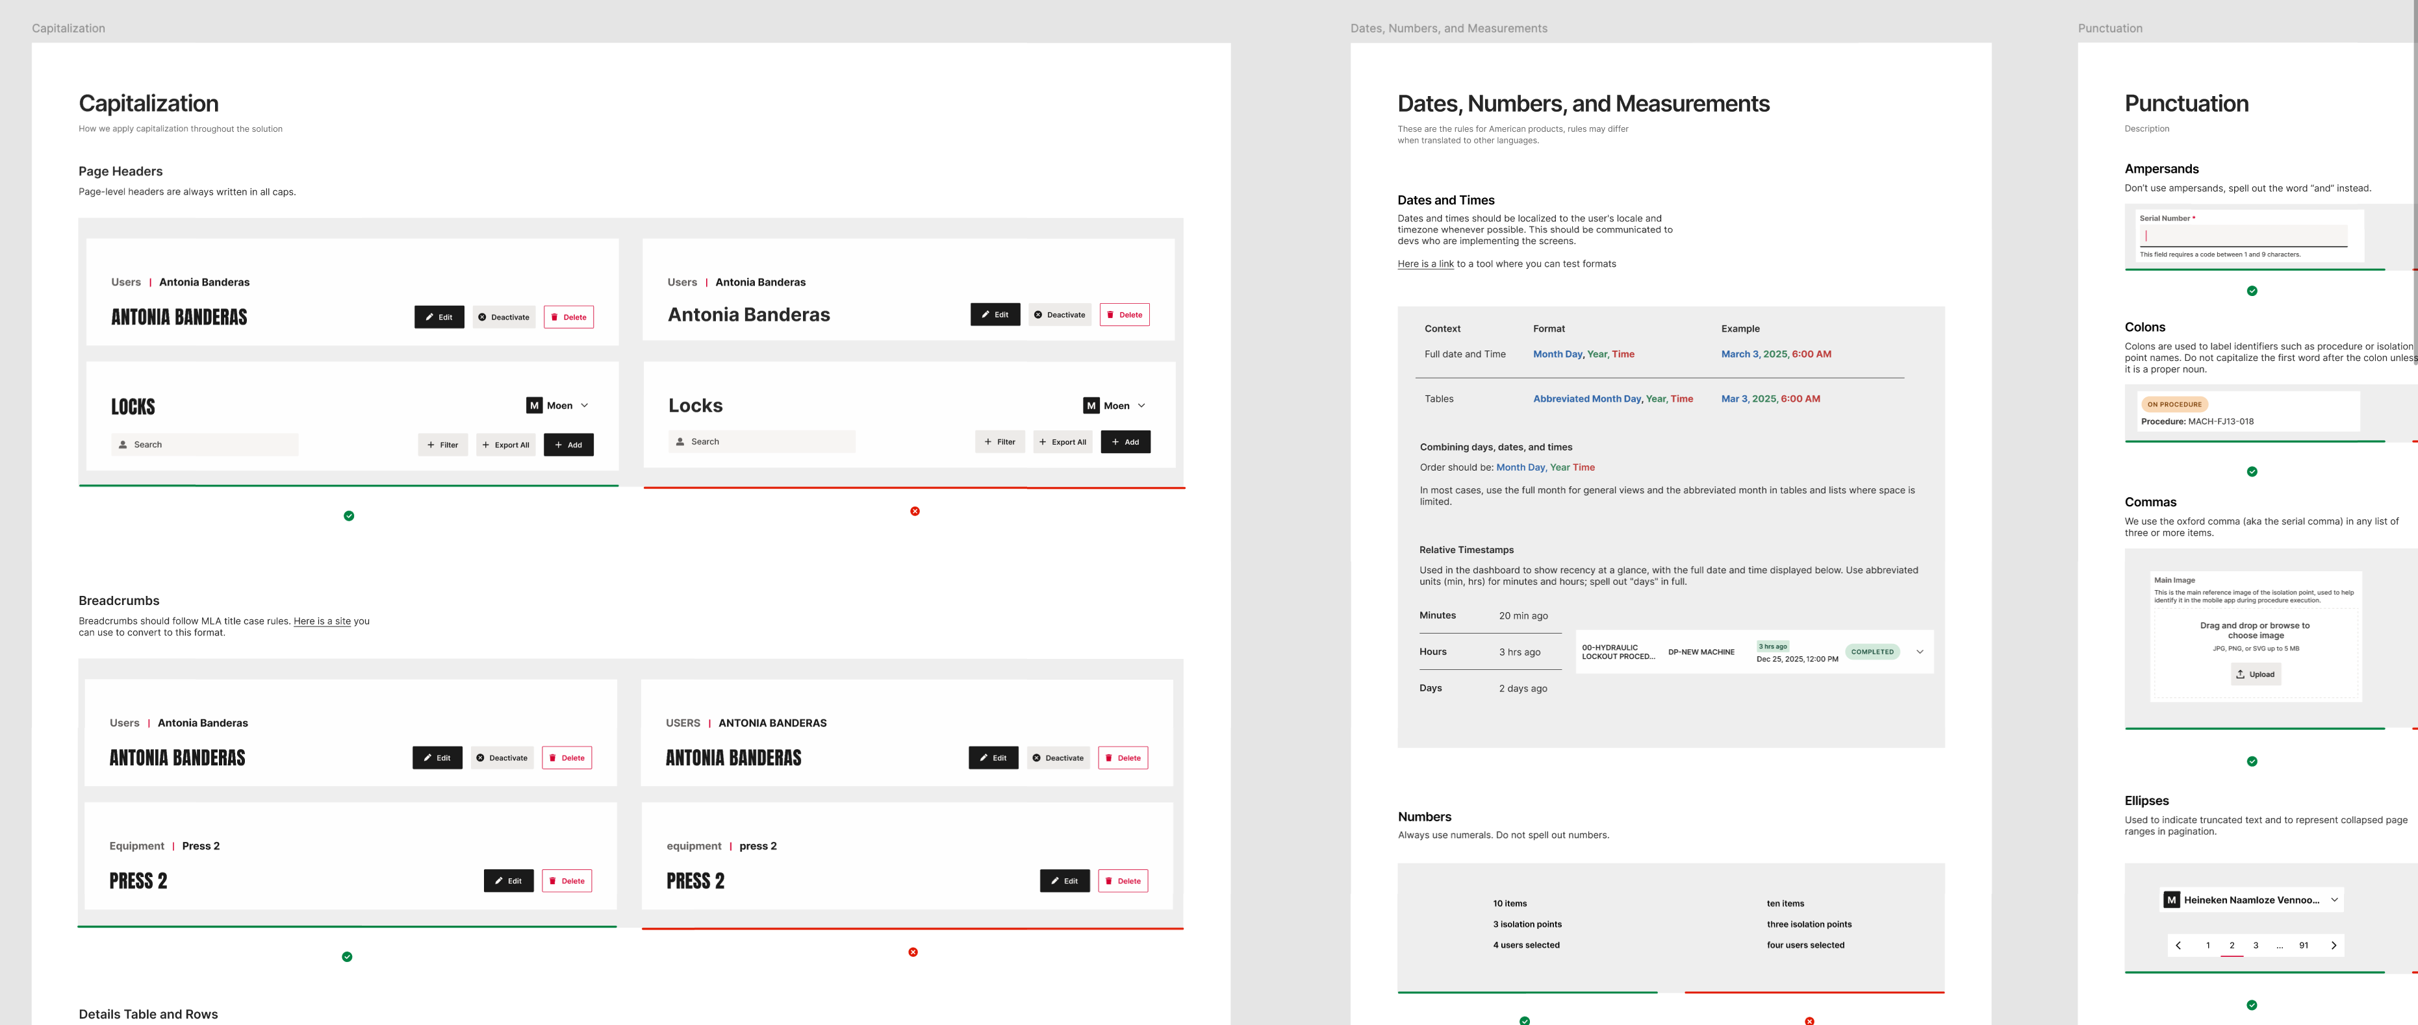This screenshot has width=2418, height=1025.
Task: Open 'Here is a link' under Dates and Times
Action: (x=1425, y=264)
